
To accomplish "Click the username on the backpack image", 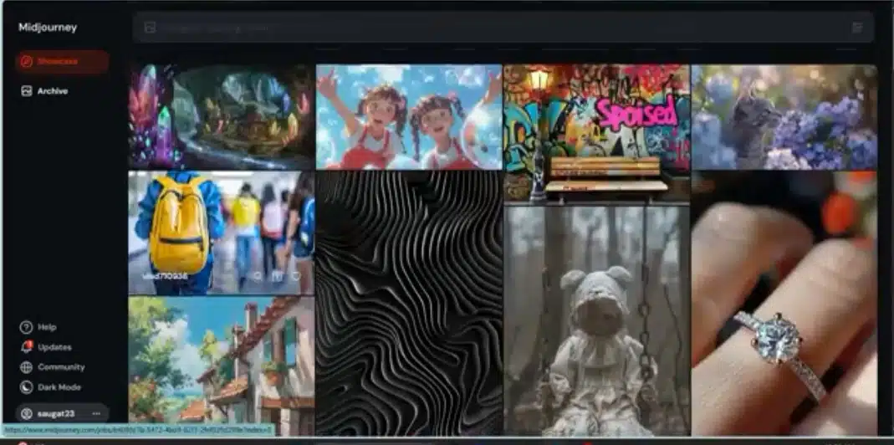I will click(165, 276).
